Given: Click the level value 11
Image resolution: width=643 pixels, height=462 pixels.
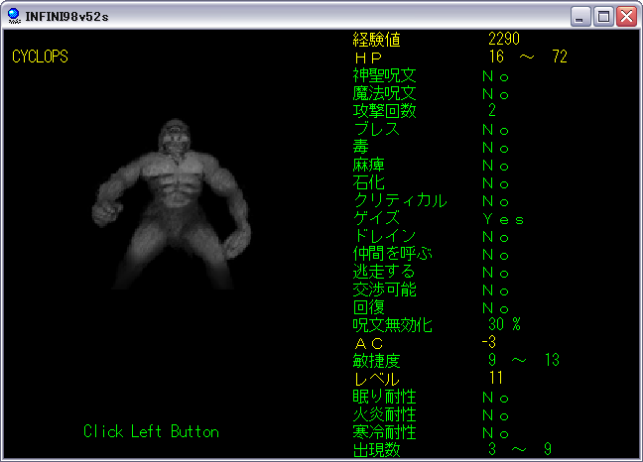Looking at the screenshot, I should 496,378.
